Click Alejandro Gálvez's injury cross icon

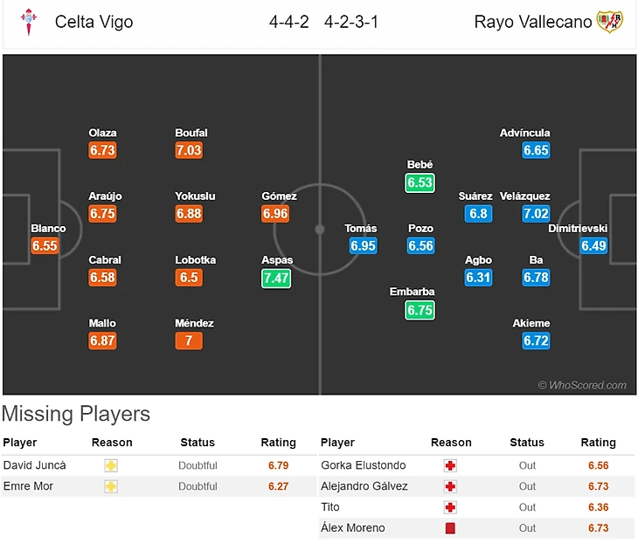[451, 486]
